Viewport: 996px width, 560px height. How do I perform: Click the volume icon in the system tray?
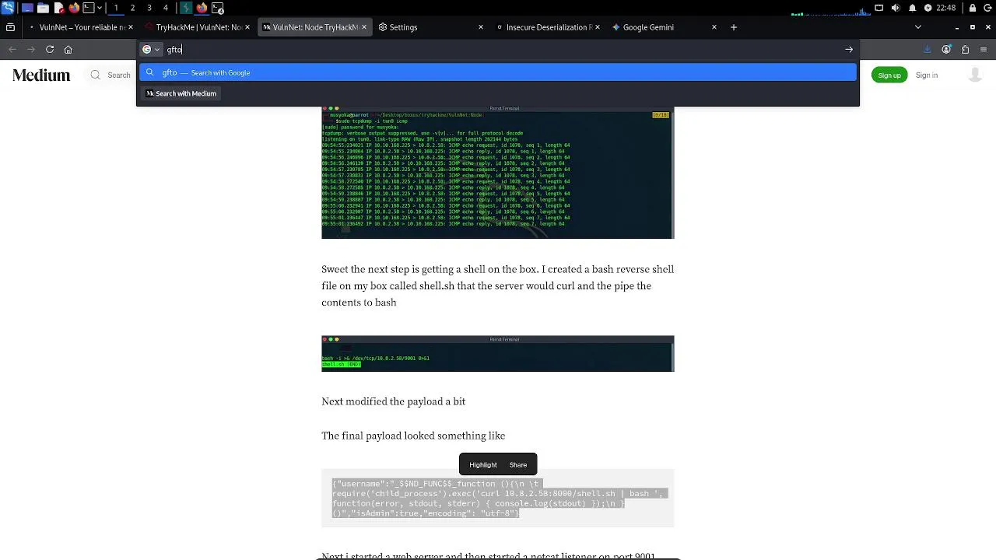click(x=895, y=8)
